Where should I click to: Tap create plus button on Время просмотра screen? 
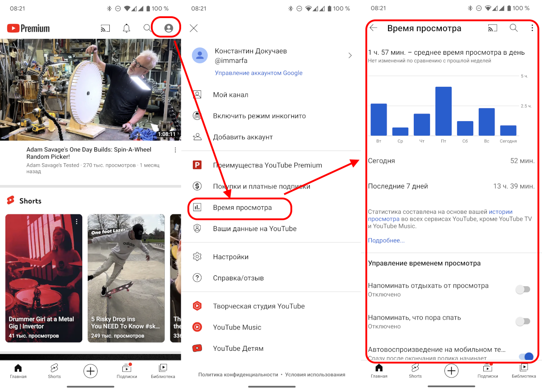click(451, 371)
